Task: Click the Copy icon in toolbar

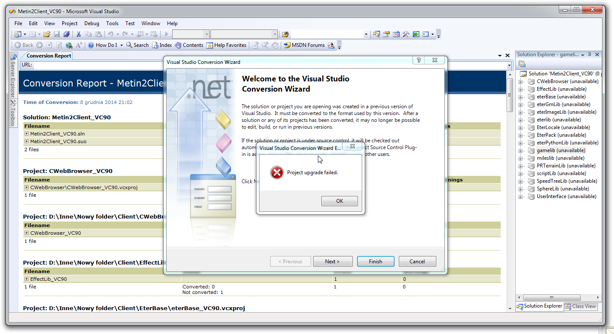Action: (x=88, y=34)
